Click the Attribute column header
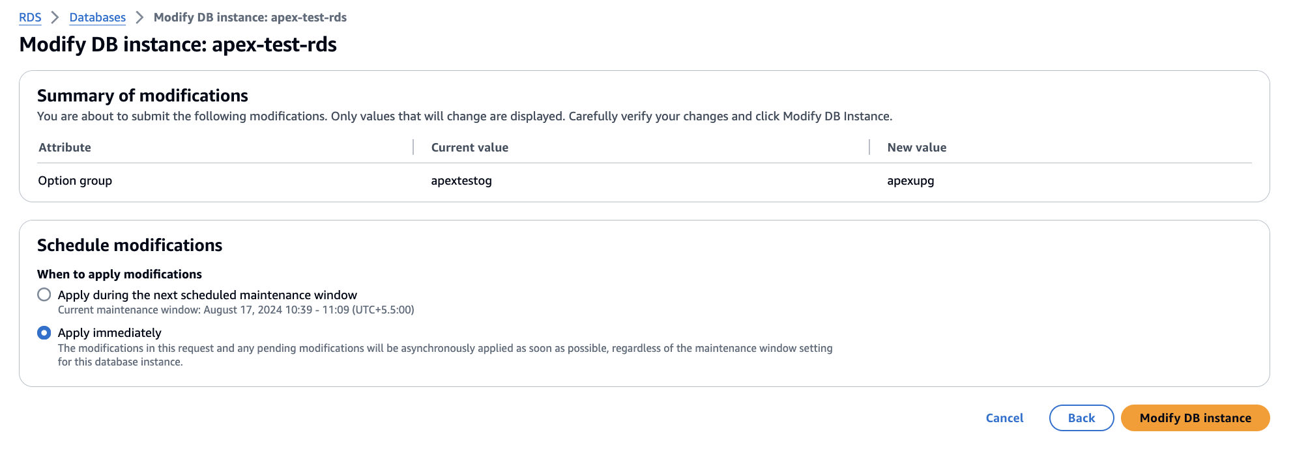Screen dimensions: 1293x454 (65, 148)
